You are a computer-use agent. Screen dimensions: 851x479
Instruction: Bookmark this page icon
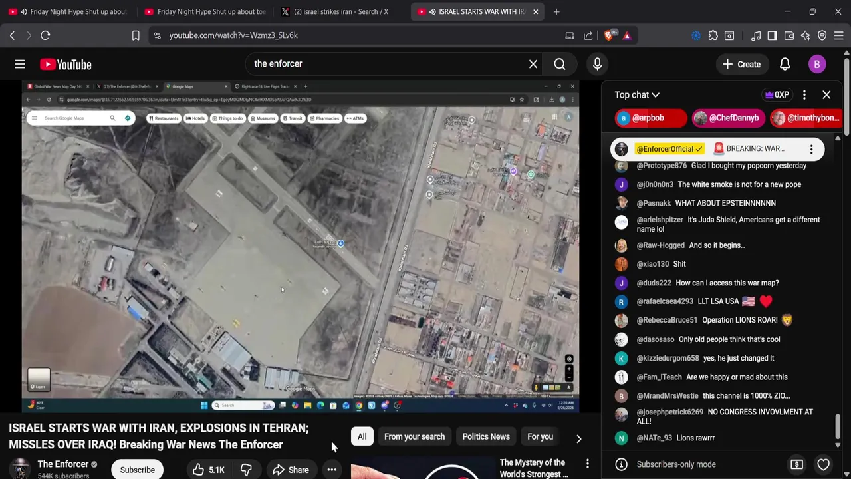click(x=136, y=35)
